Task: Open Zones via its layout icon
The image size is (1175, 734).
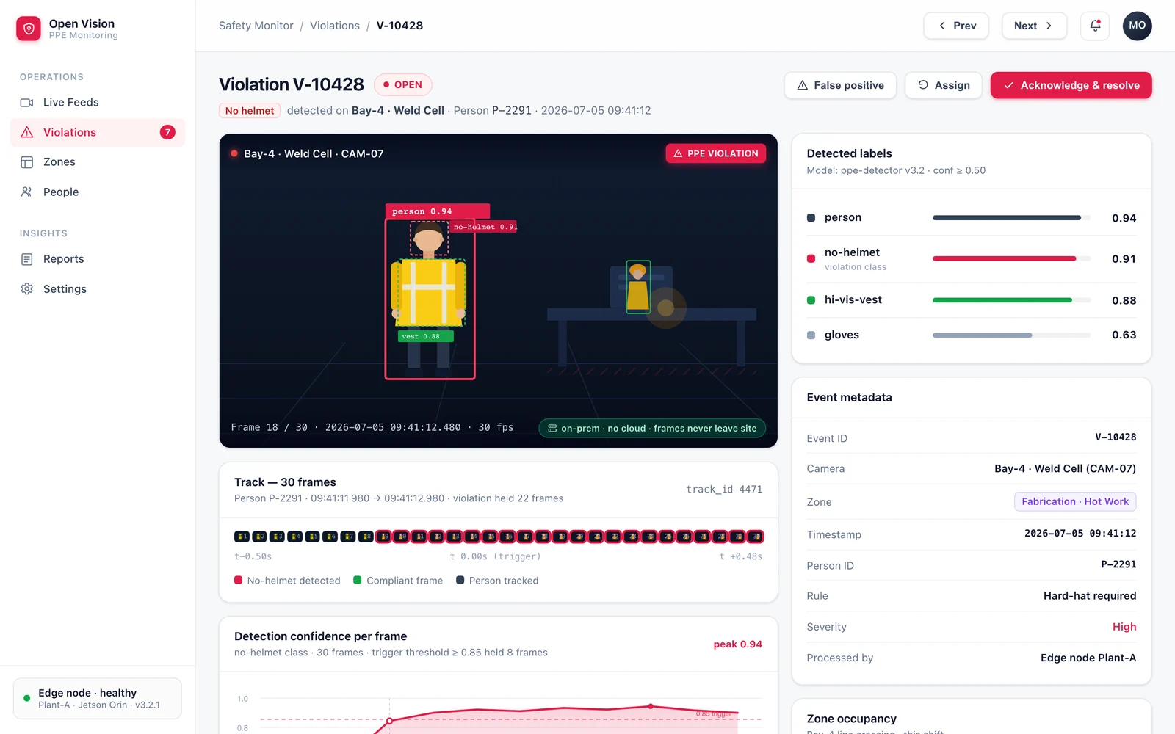Action: (27, 162)
